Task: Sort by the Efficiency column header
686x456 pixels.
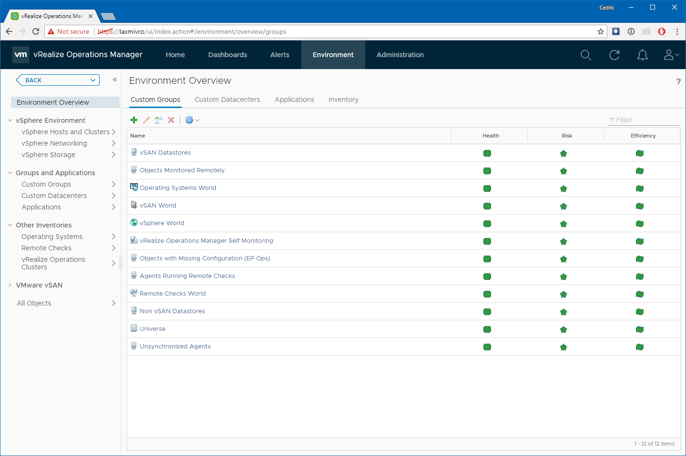Action: click(x=642, y=136)
